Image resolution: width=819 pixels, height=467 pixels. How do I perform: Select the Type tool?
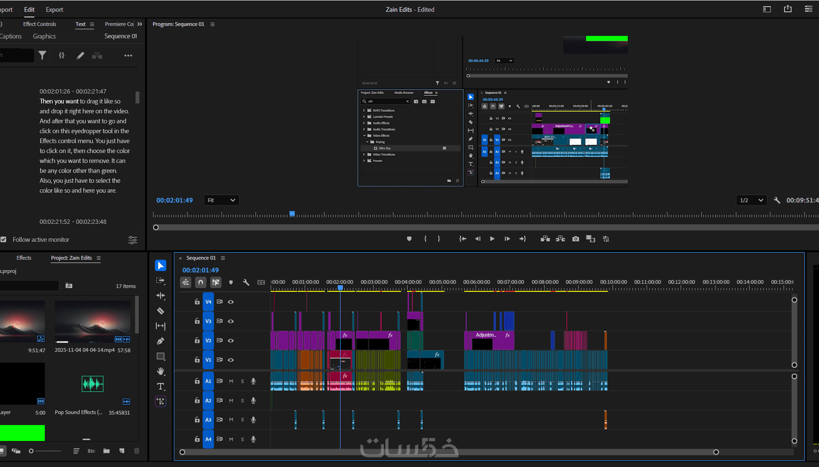click(x=160, y=387)
